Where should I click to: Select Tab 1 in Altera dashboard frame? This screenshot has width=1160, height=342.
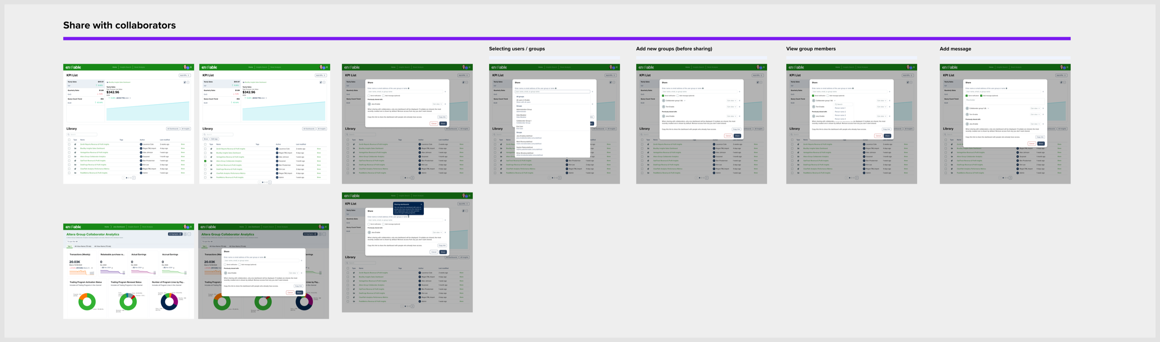[70, 246]
